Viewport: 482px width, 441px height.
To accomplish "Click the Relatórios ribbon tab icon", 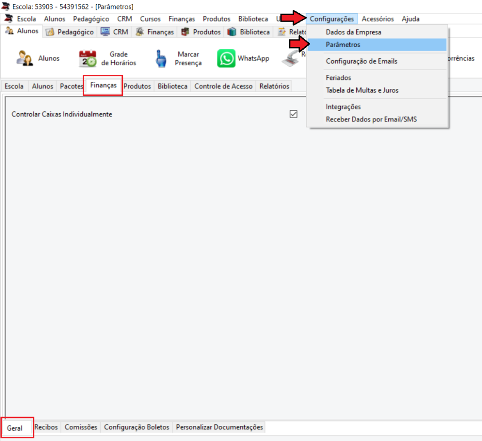I will 281,31.
